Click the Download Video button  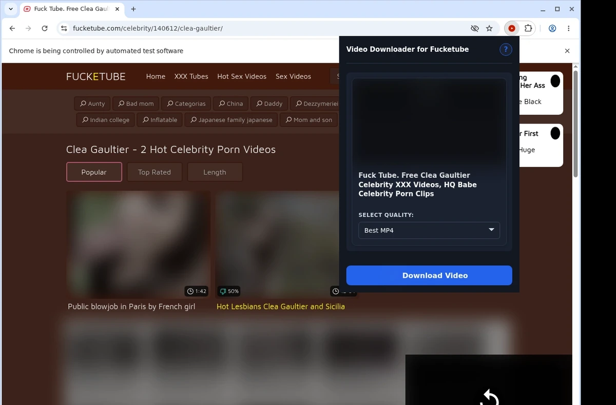pyautogui.click(x=429, y=275)
